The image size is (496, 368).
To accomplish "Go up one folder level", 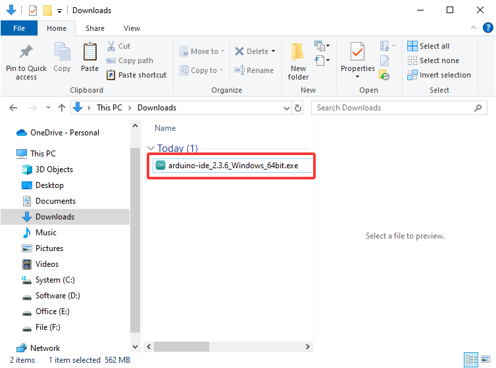I will pyautogui.click(x=62, y=108).
